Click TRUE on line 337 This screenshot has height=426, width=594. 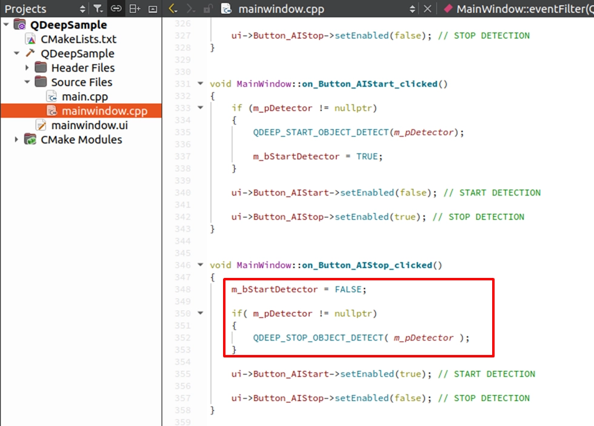[367, 157]
